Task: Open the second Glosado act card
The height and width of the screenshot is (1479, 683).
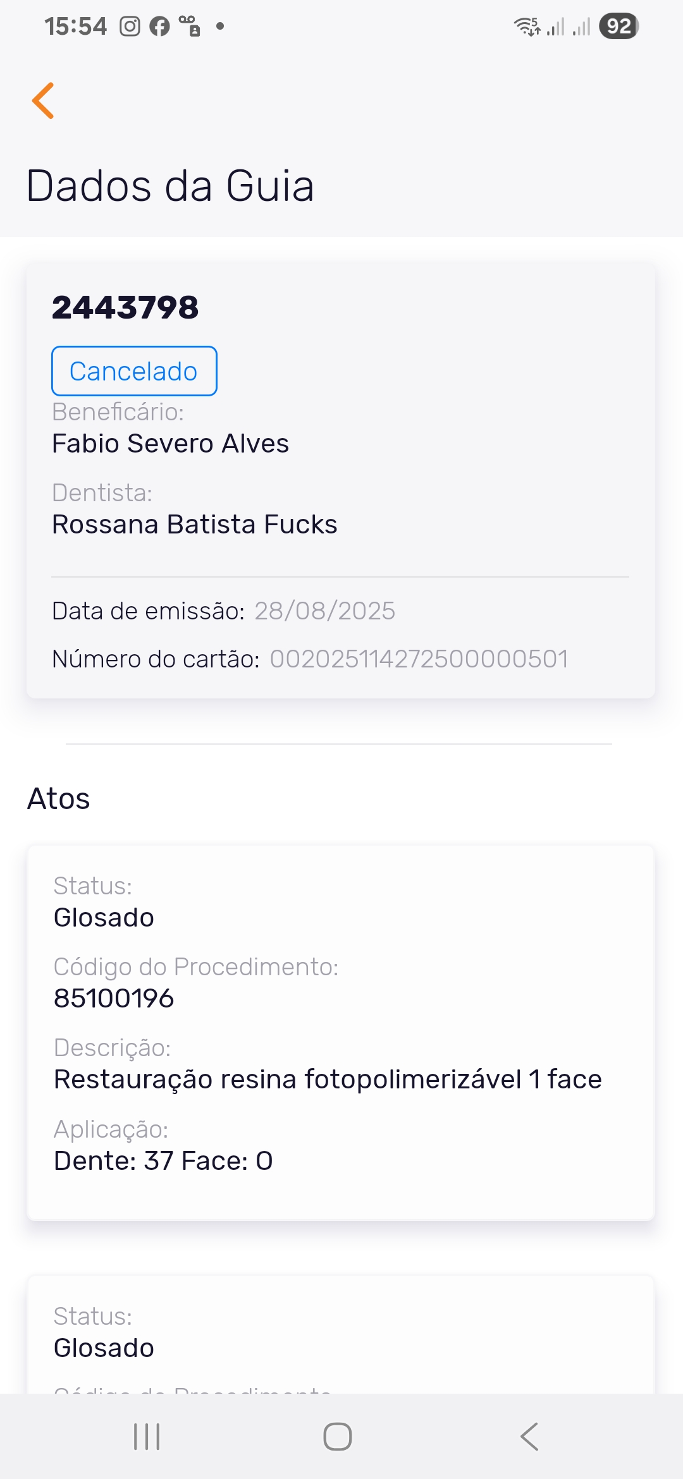Action: pyautogui.click(x=340, y=1334)
